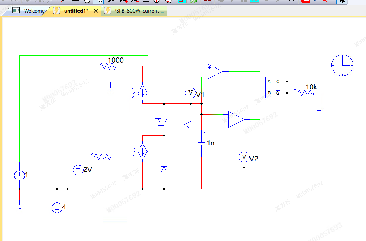Select the lower comparator feeding R input
366x241 pixels.
[x=236, y=119]
